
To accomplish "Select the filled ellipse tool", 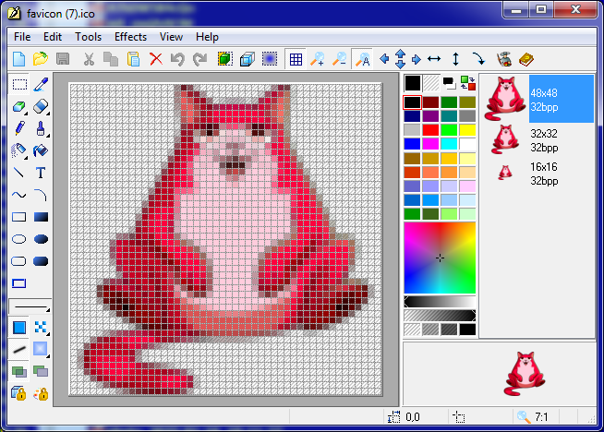I will [41, 239].
